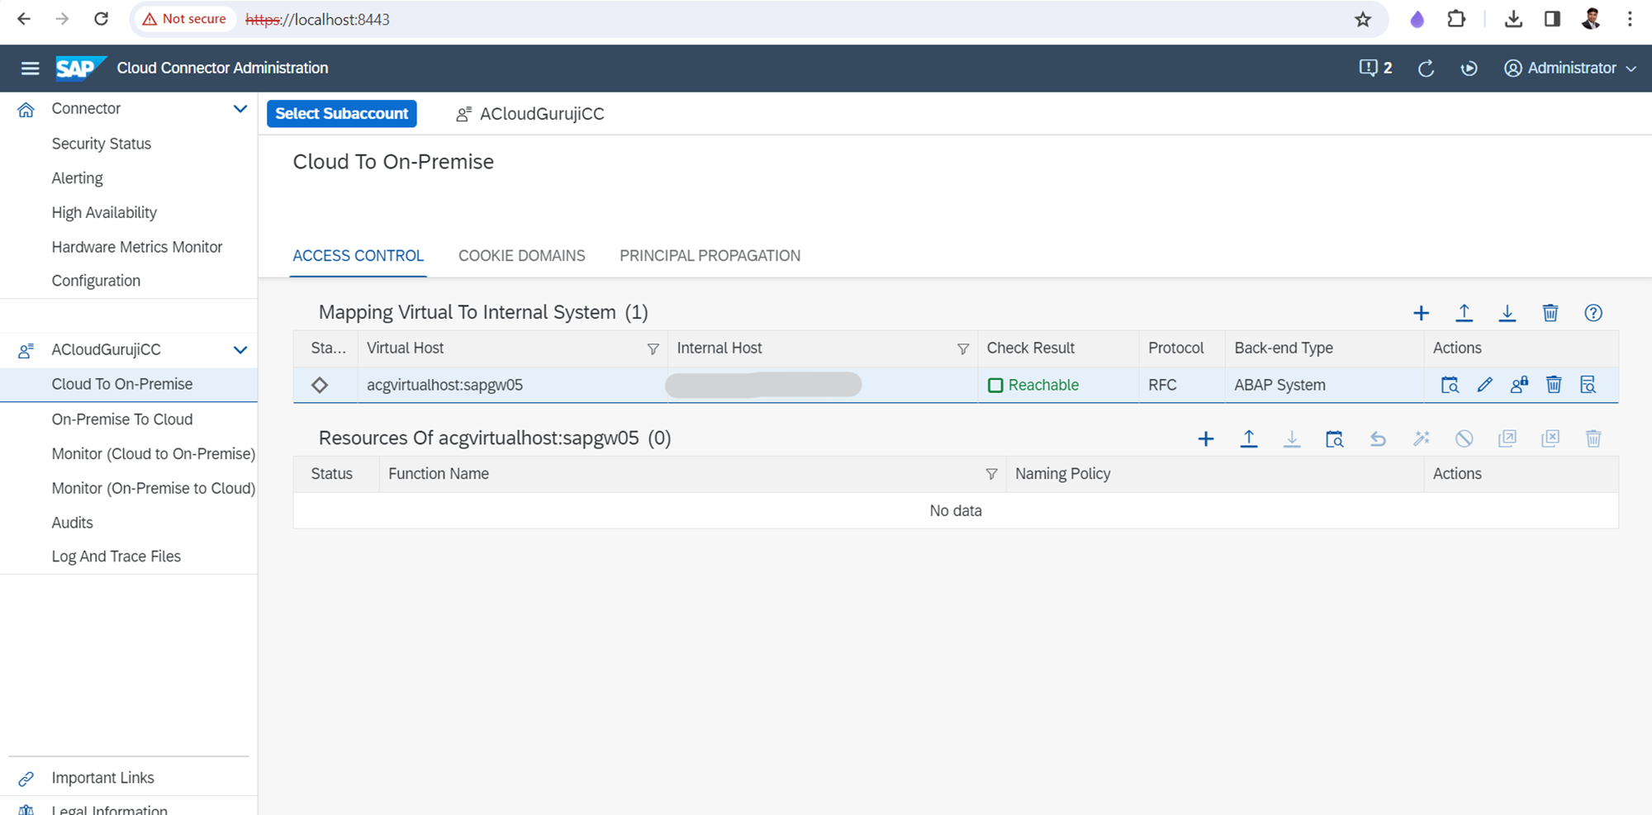Image resolution: width=1652 pixels, height=815 pixels.
Task: Click the import system mappings upload icon
Action: tap(1464, 313)
